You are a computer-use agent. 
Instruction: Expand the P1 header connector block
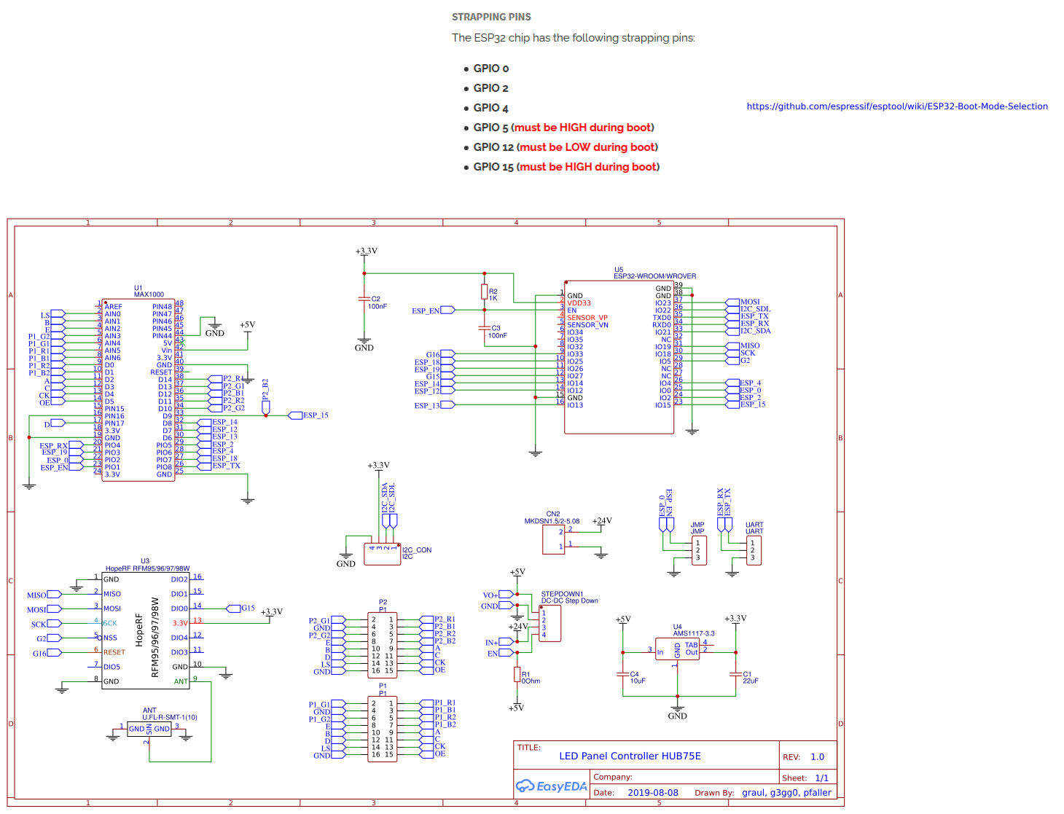(383, 729)
